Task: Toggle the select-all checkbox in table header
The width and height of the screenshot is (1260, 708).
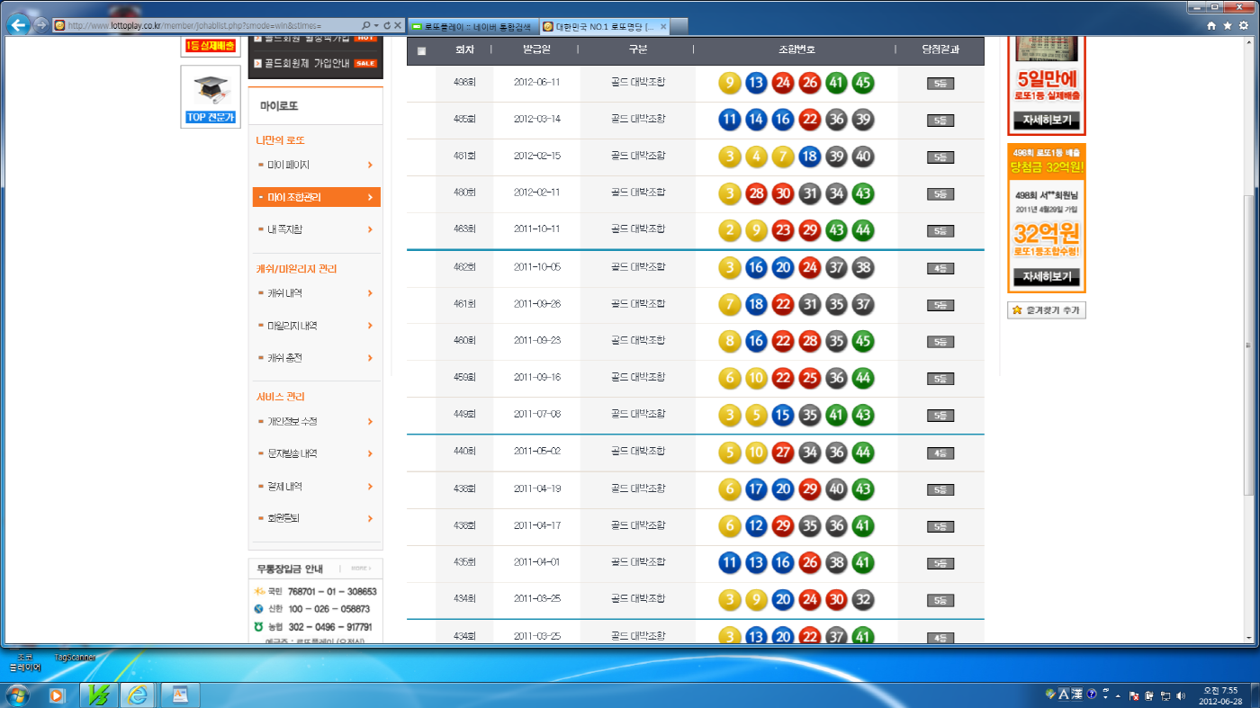Action: [421, 51]
